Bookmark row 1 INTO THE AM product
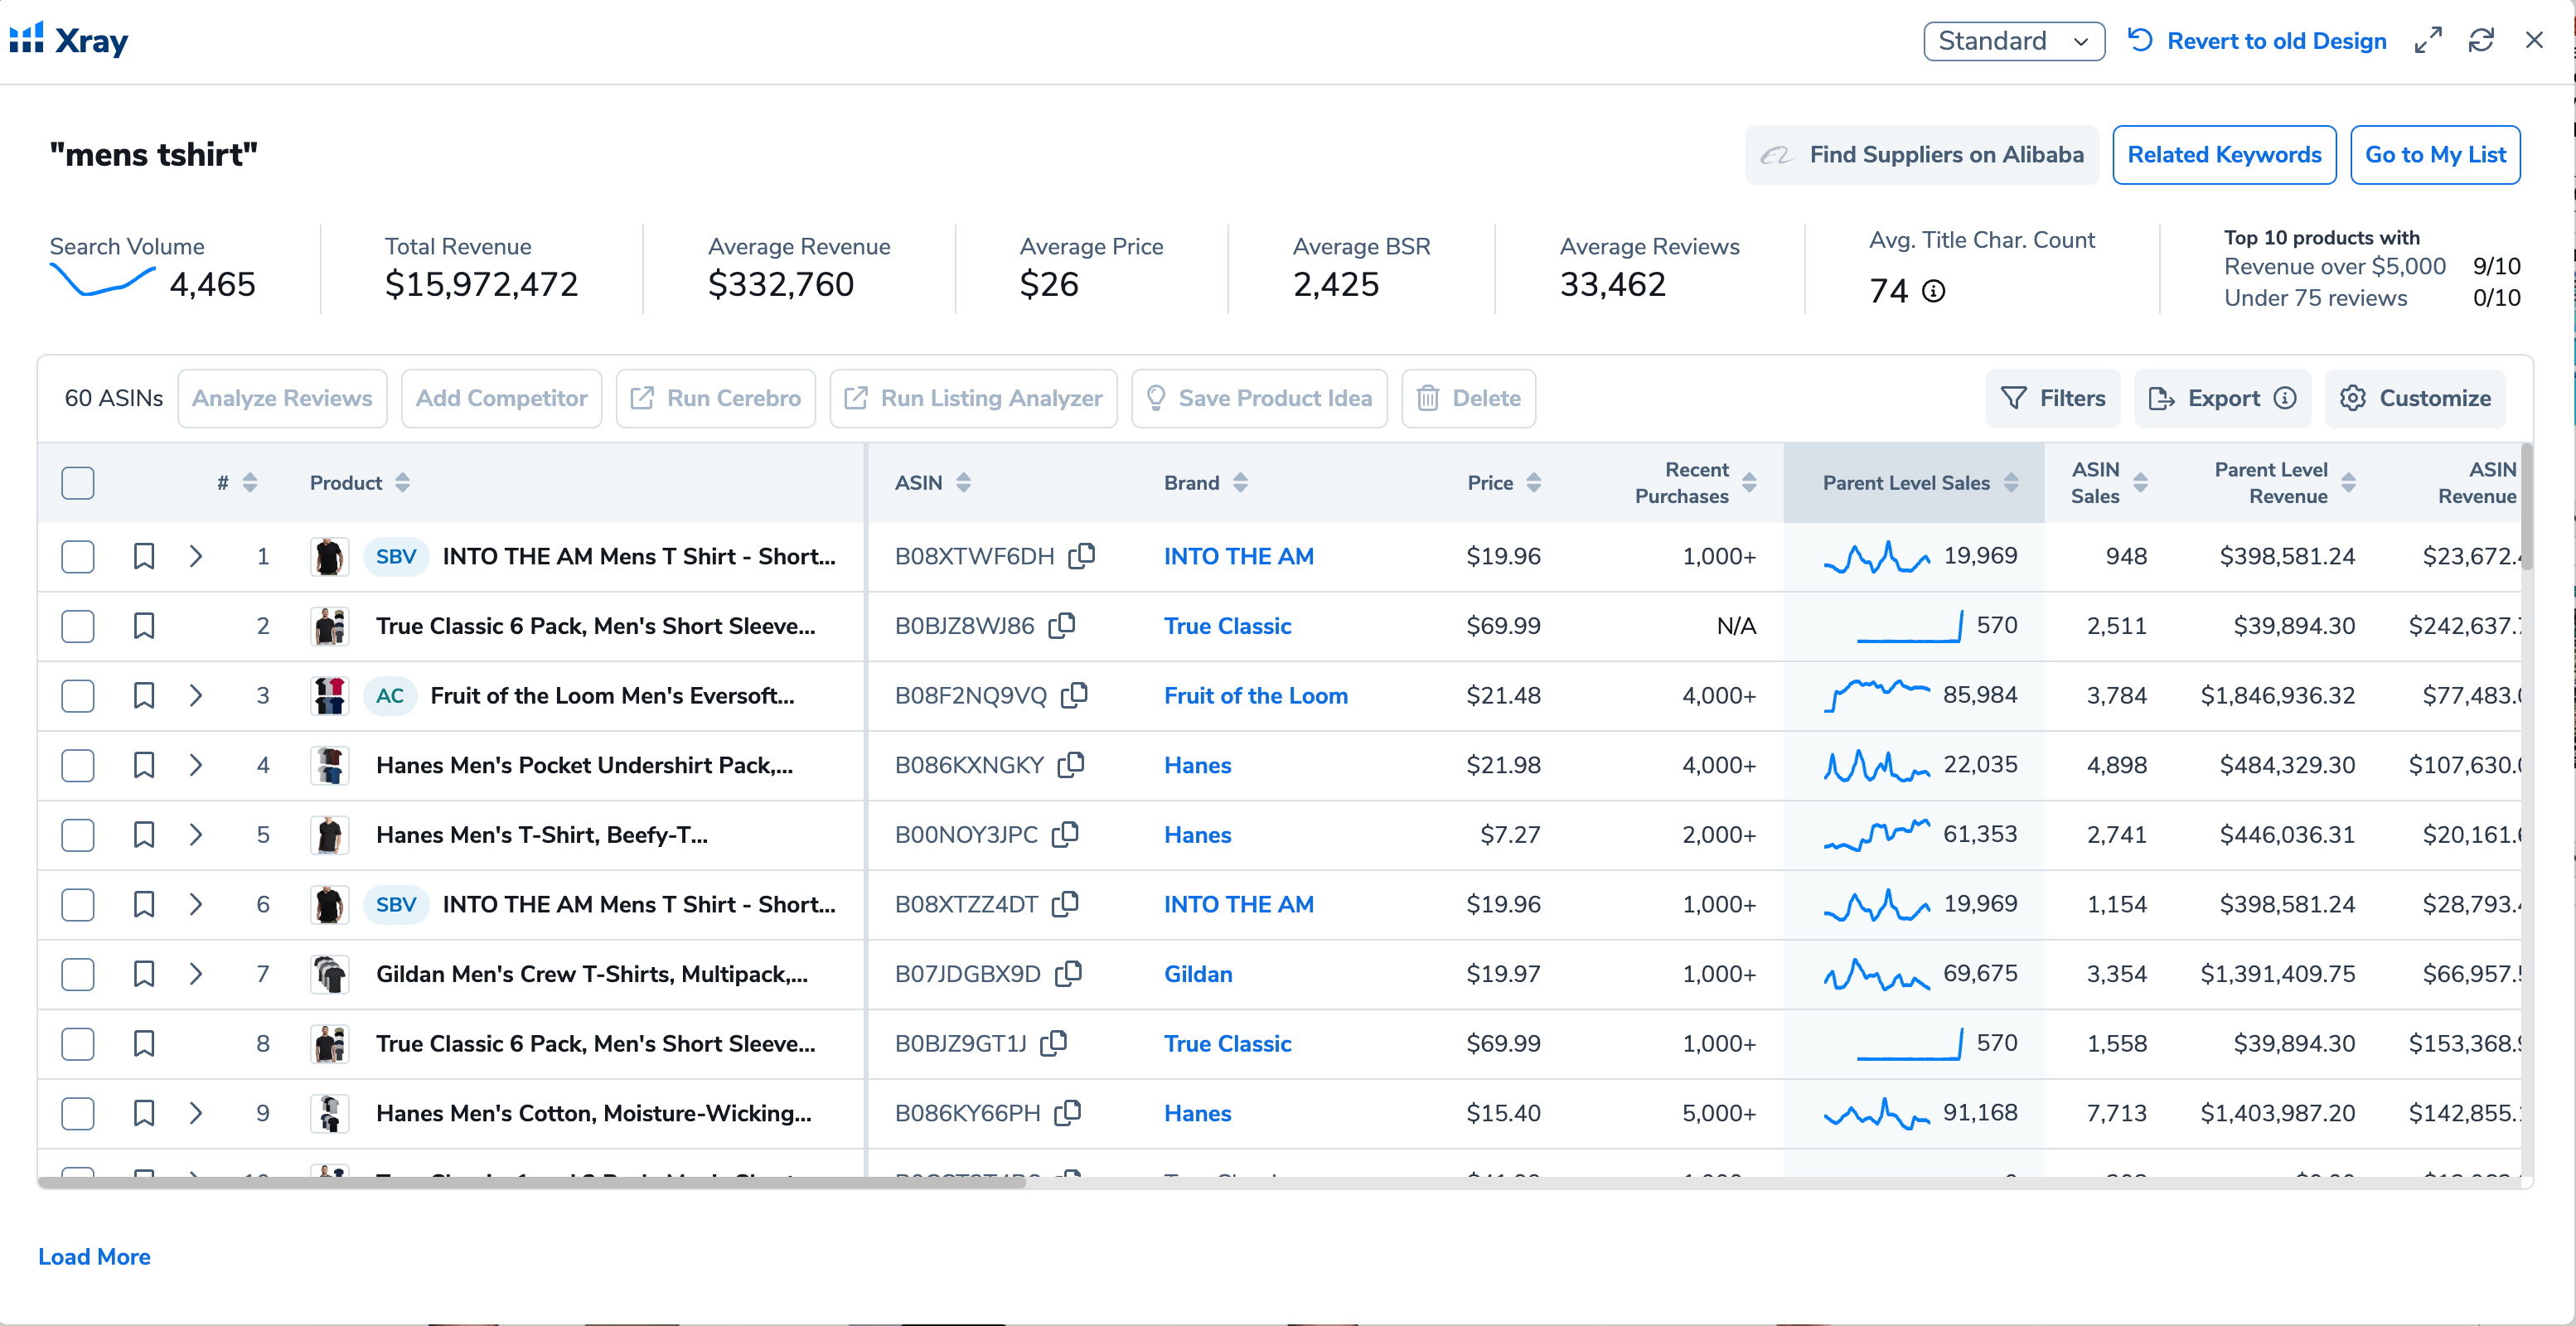Viewport: 2576px width, 1326px height. pos(144,556)
